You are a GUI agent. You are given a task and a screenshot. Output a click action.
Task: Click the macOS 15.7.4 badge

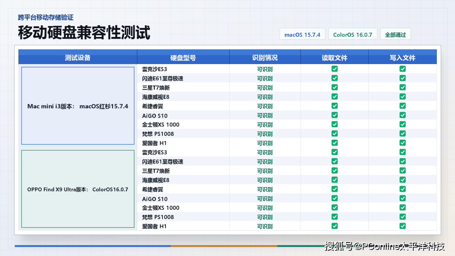click(302, 34)
